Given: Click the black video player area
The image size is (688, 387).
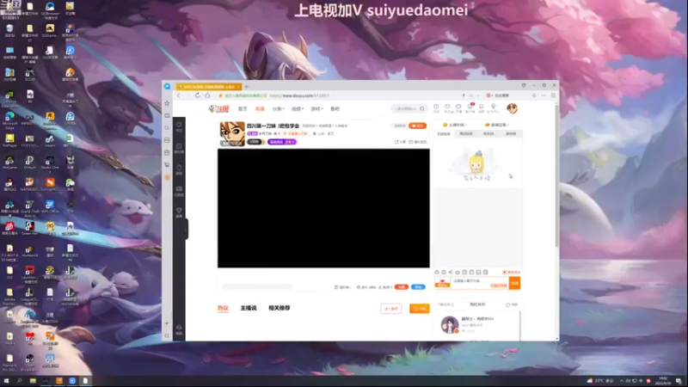Looking at the screenshot, I should click(x=324, y=208).
